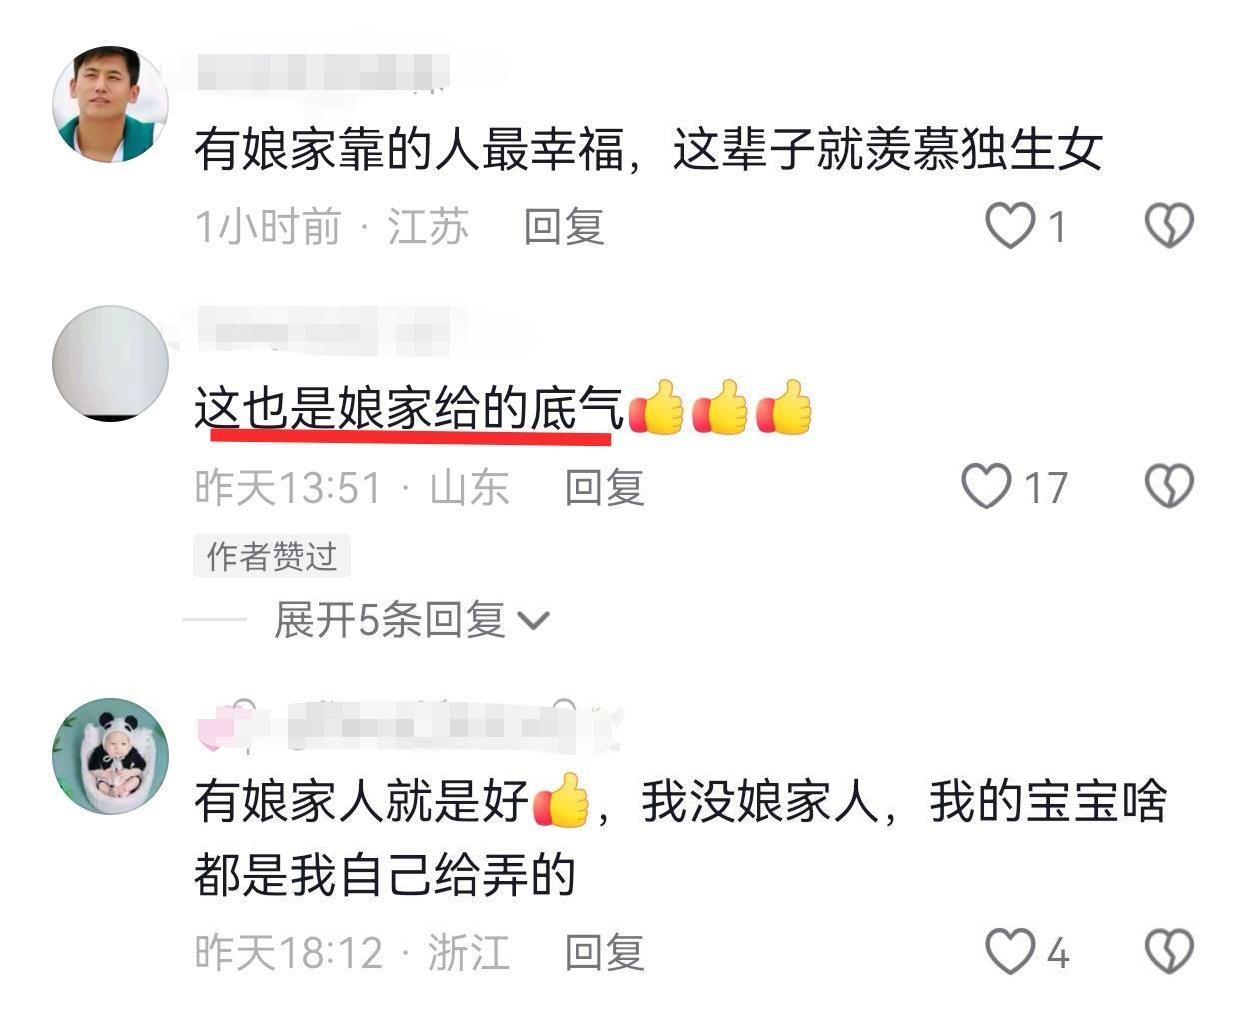Image resolution: width=1259 pixels, height=1014 pixels.
Task: Tap broken heart on the Zhejiang comment
Action: [1169, 951]
